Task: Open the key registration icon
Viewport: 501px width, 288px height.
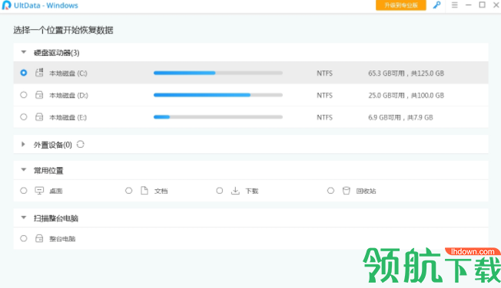Action: point(436,5)
